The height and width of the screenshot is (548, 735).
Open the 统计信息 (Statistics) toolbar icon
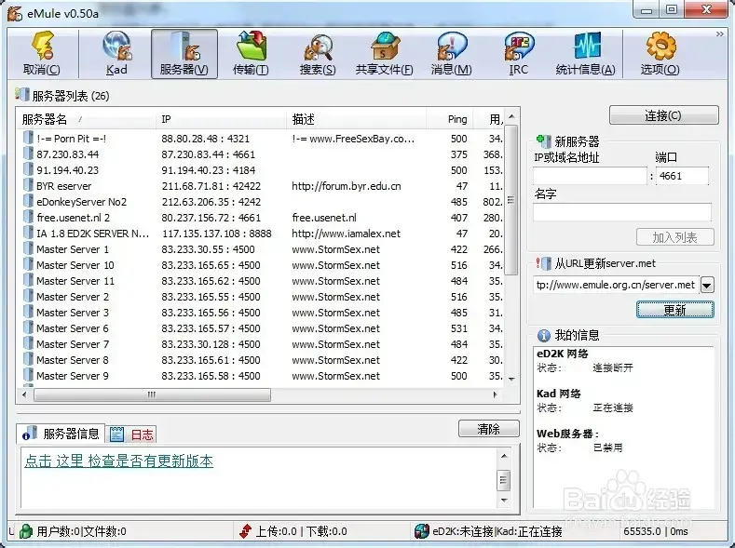point(585,54)
